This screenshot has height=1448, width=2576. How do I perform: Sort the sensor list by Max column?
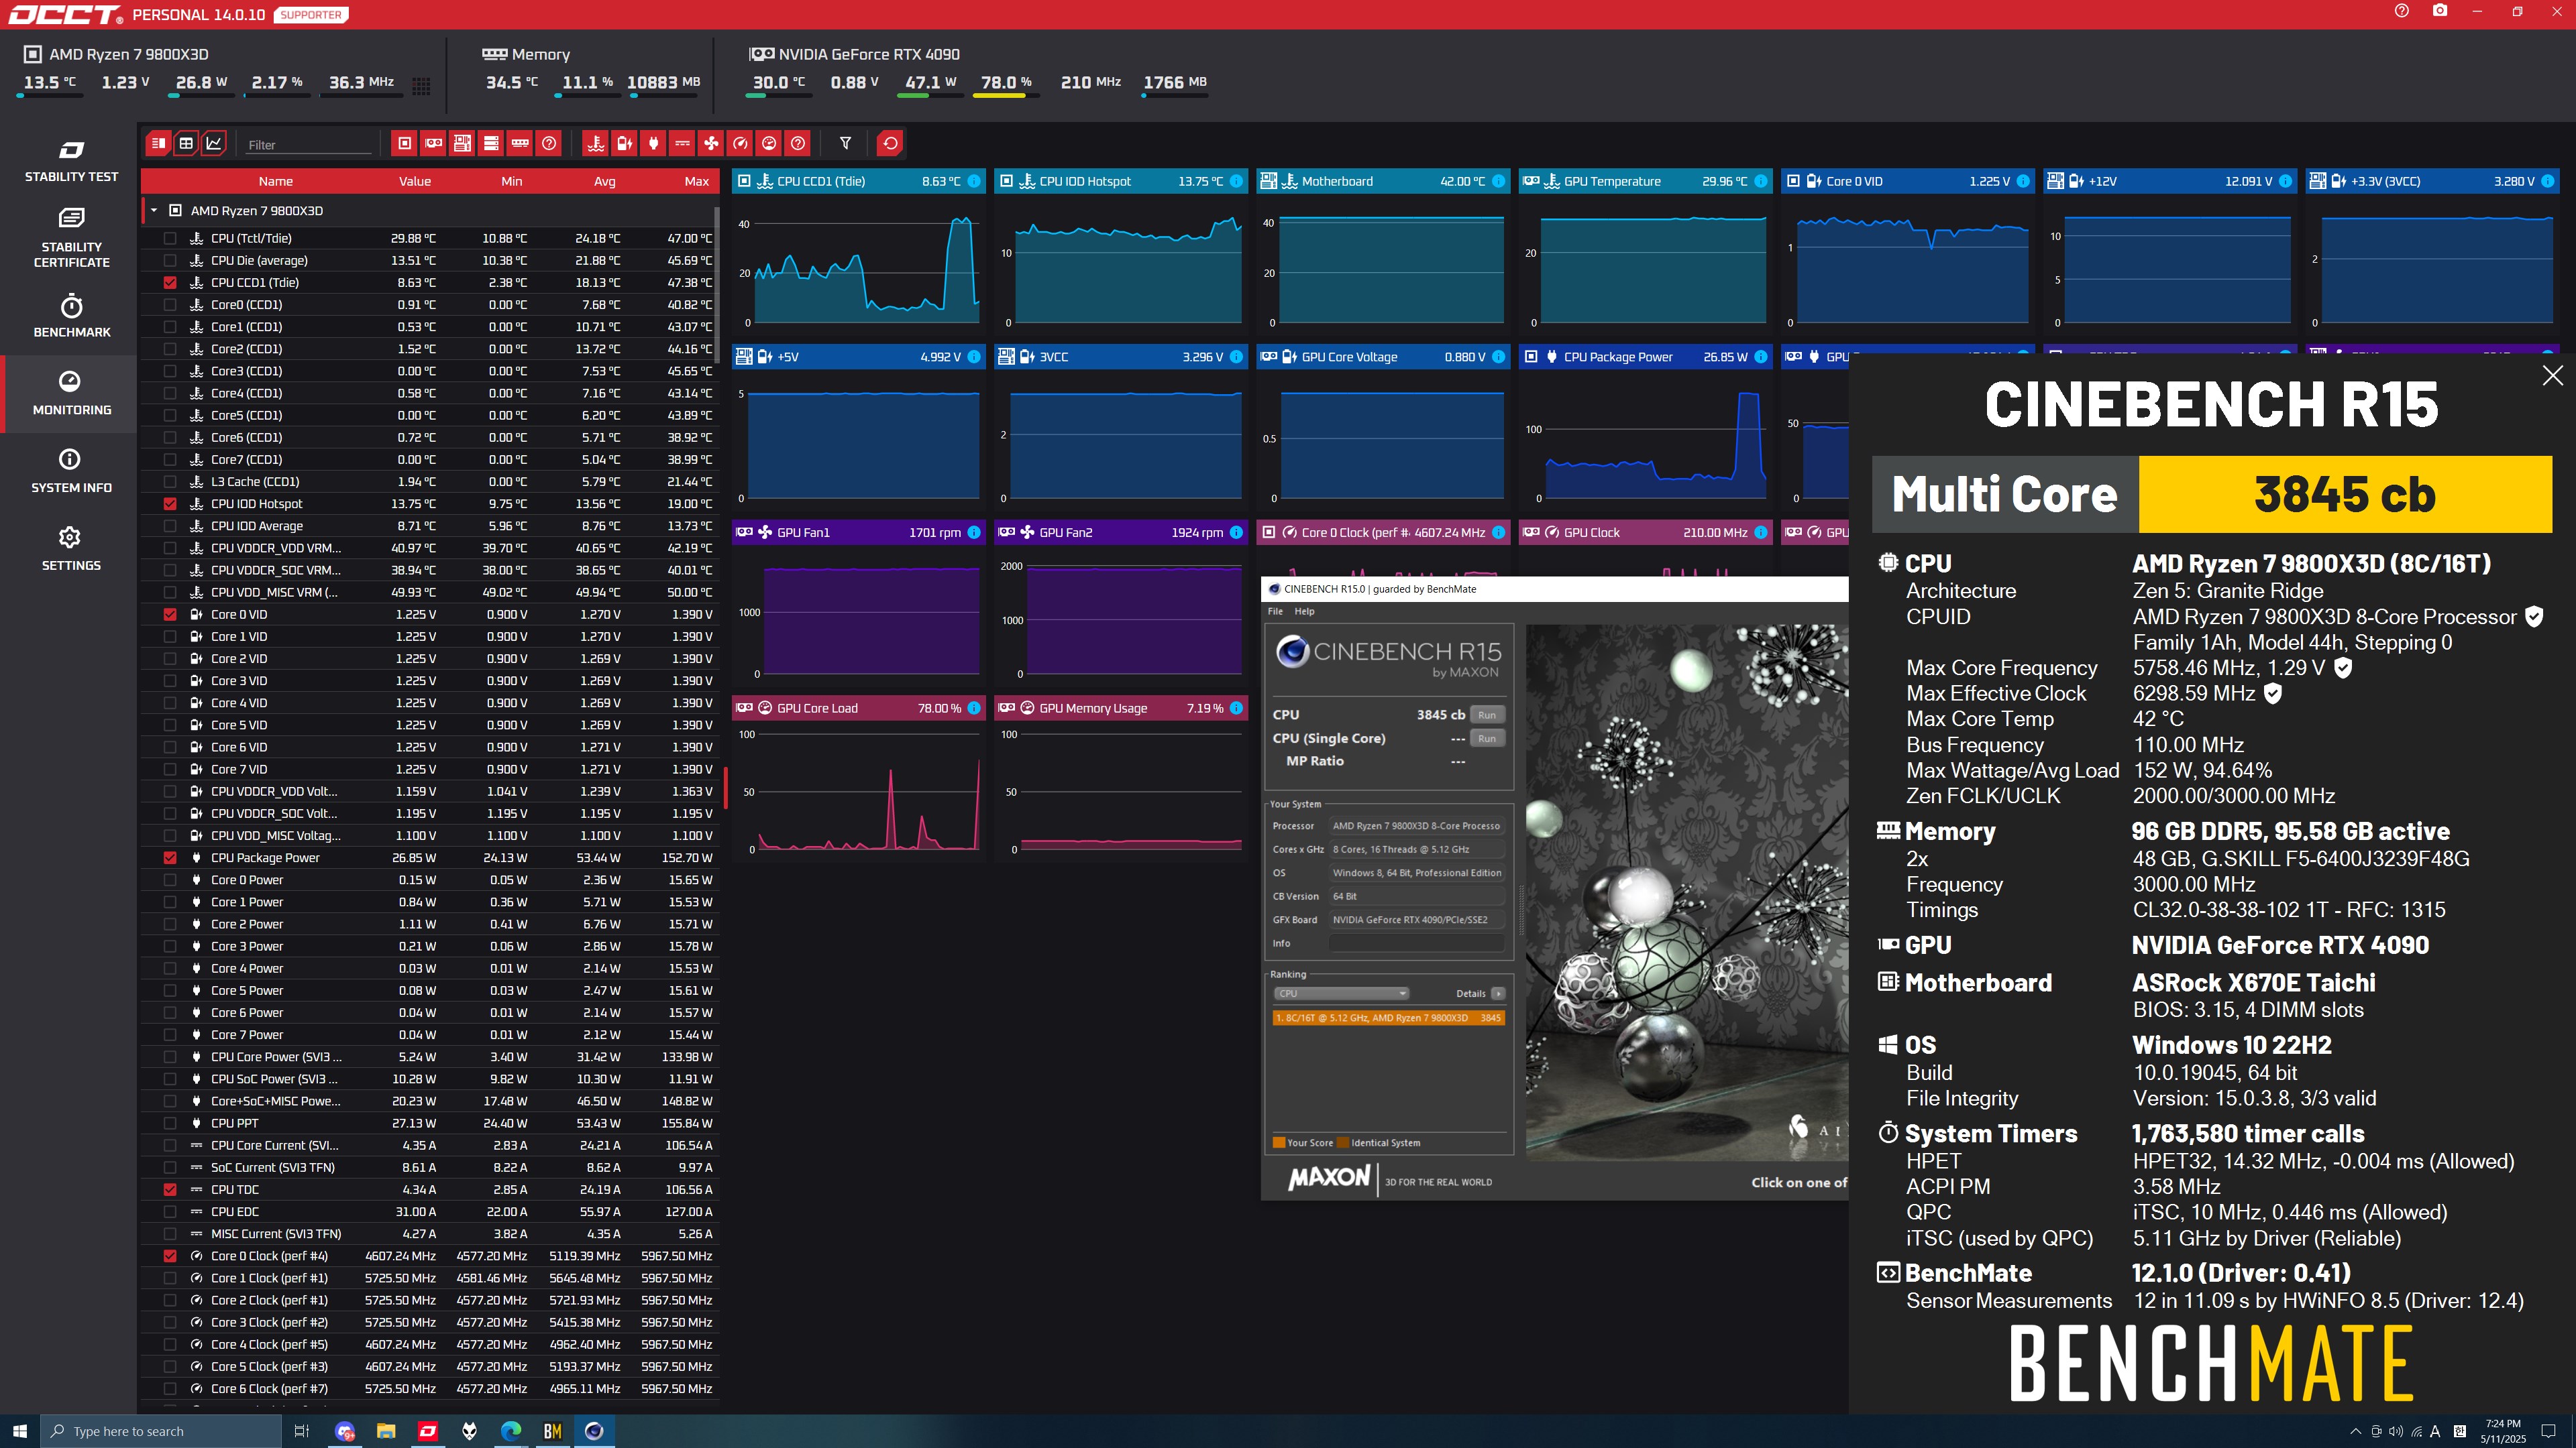(696, 181)
